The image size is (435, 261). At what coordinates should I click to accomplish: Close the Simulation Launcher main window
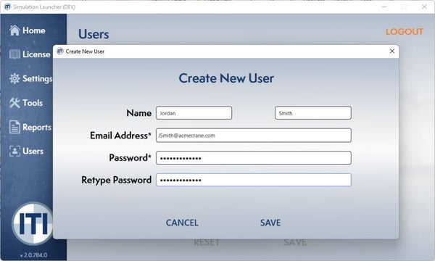424,7
